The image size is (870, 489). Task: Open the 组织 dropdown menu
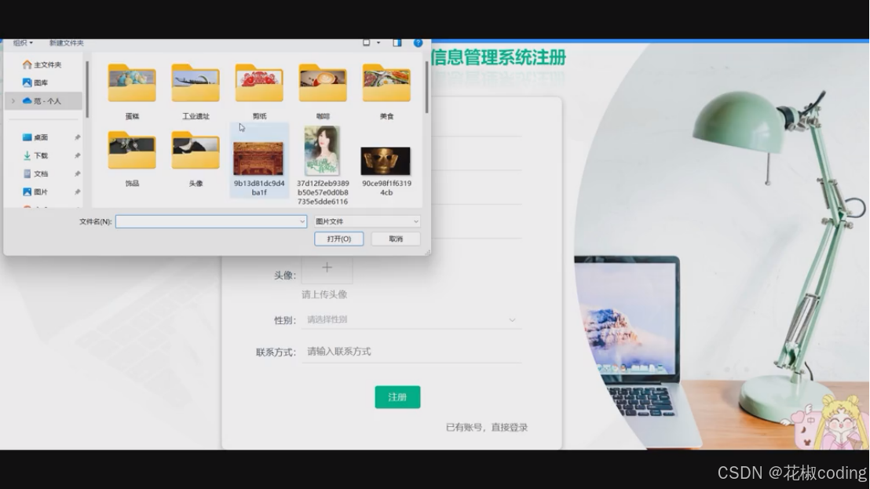coord(20,42)
